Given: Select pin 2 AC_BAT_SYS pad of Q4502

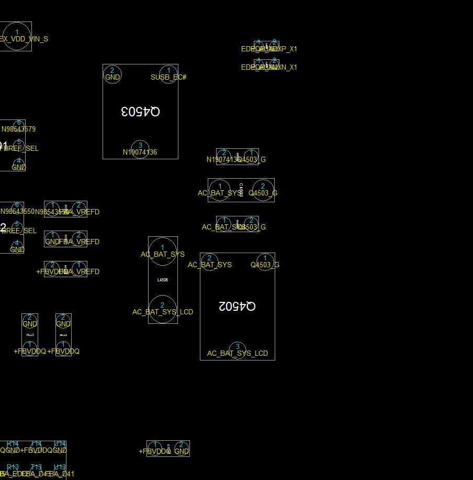Looking at the screenshot, I should click(x=209, y=262).
